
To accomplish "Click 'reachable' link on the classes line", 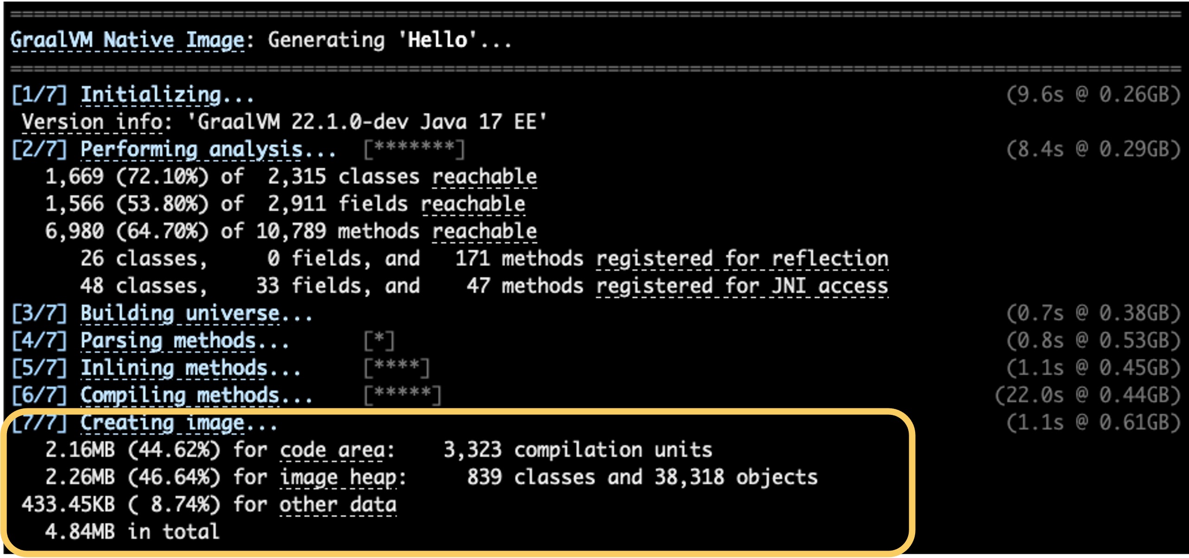I will click(x=484, y=177).
